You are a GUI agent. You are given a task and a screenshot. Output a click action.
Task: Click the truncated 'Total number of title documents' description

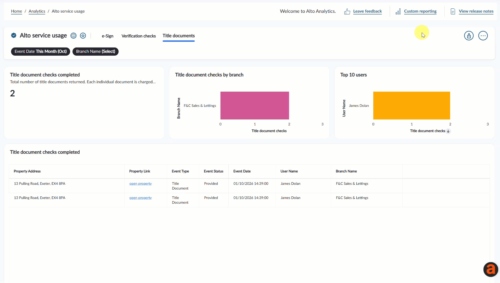83,82
